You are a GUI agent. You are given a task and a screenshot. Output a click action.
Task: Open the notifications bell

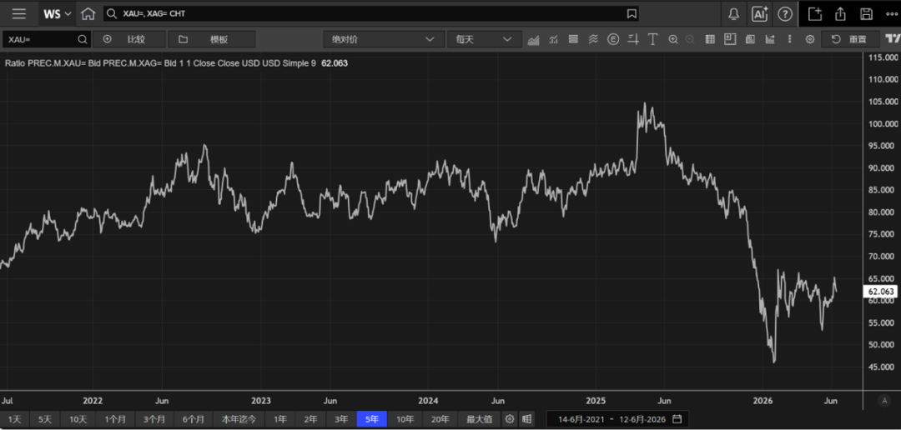point(734,14)
